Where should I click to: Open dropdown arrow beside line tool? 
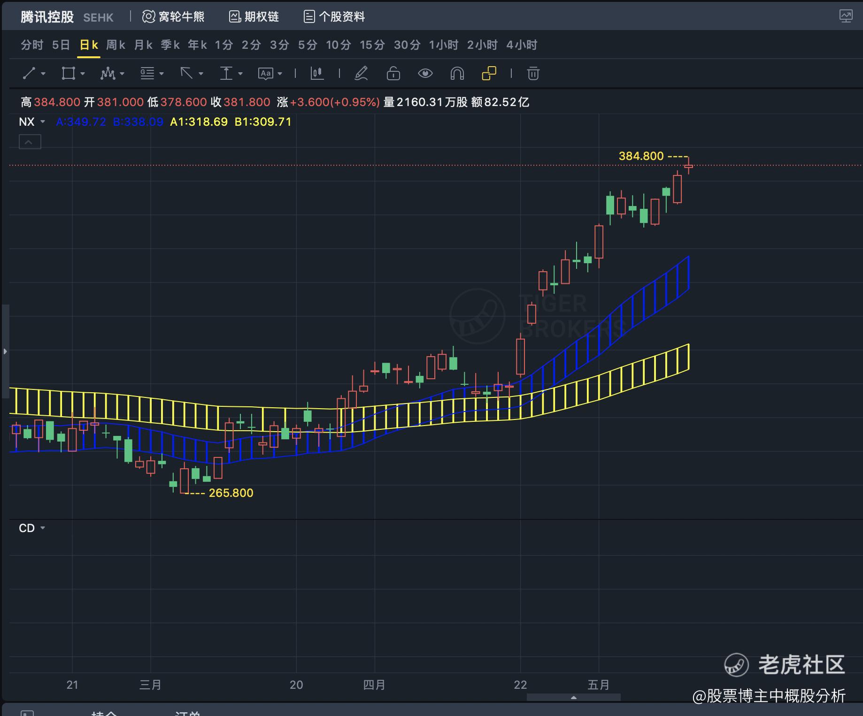coord(43,74)
